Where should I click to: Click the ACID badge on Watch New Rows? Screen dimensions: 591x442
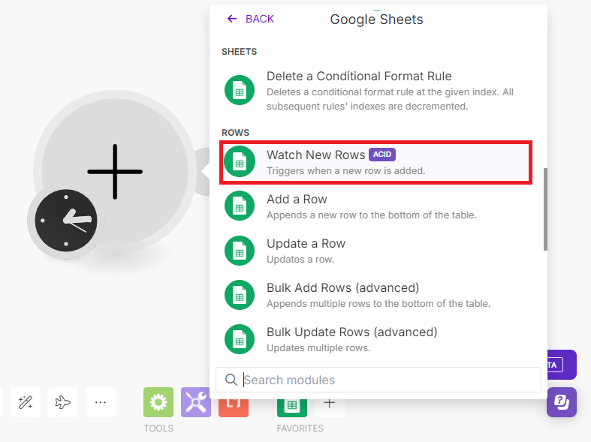(x=382, y=155)
